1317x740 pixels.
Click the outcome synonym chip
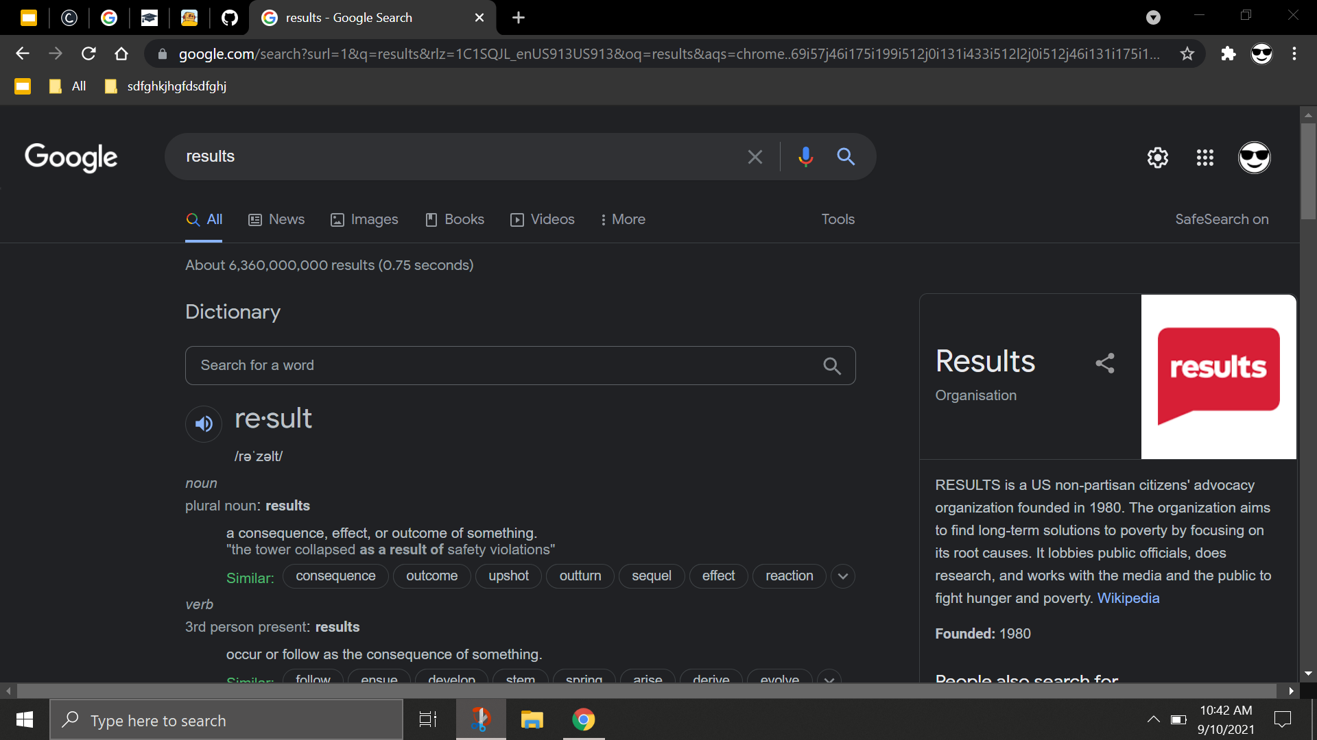pyautogui.click(x=432, y=576)
